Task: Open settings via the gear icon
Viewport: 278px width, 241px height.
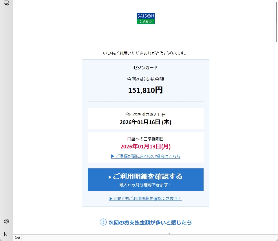Action: tap(6, 221)
